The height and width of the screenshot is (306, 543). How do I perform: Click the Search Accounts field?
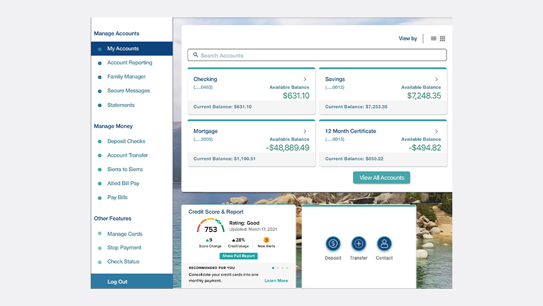[x=317, y=55]
